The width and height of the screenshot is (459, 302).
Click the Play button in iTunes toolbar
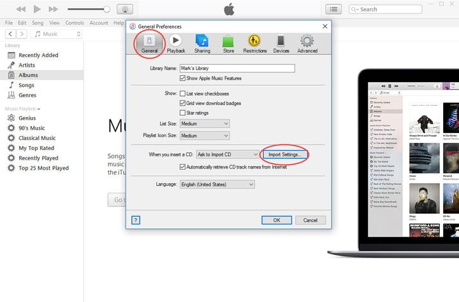pos(37,10)
